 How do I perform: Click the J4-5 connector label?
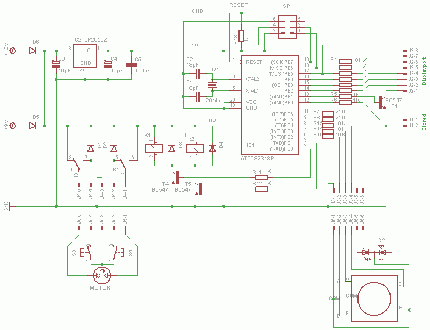click(x=79, y=193)
